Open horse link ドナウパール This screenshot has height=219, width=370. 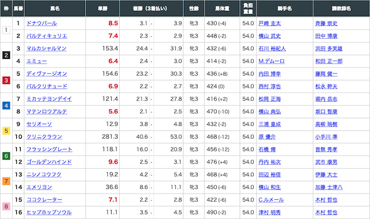pyautogui.click(x=42, y=23)
